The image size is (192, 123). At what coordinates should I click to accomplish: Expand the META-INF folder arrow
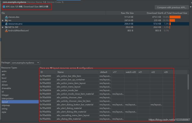(x=3, y=27)
